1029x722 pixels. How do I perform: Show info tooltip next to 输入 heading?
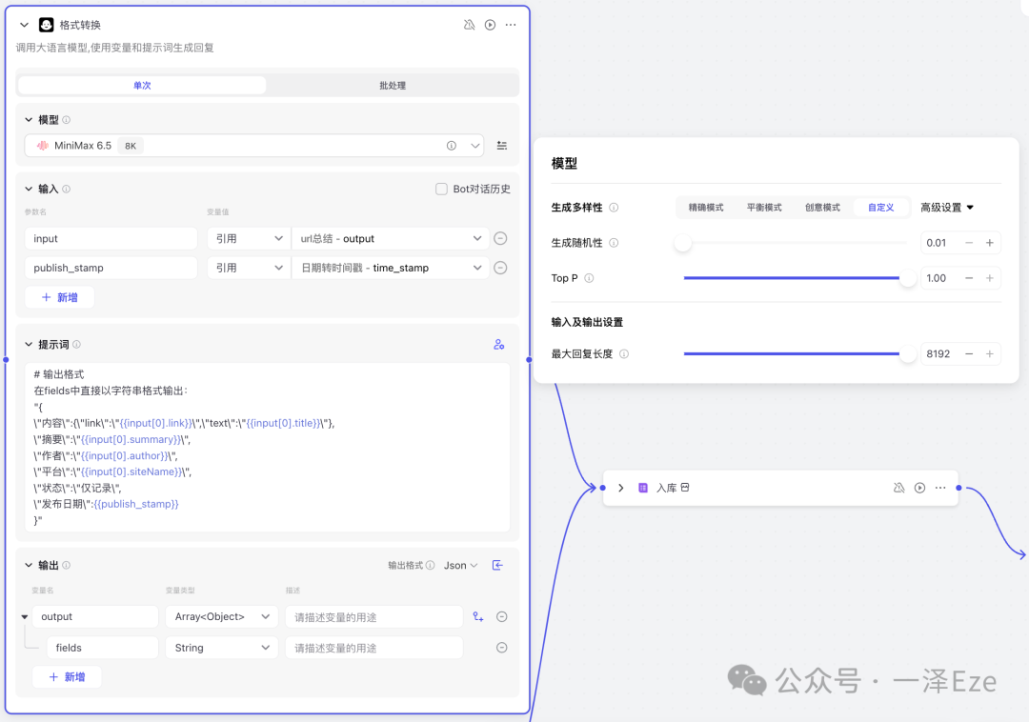point(67,189)
